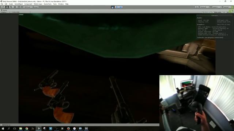The image size is (234, 131).
Task: Open Unity cloud services icon
Action: [x=197, y=7]
